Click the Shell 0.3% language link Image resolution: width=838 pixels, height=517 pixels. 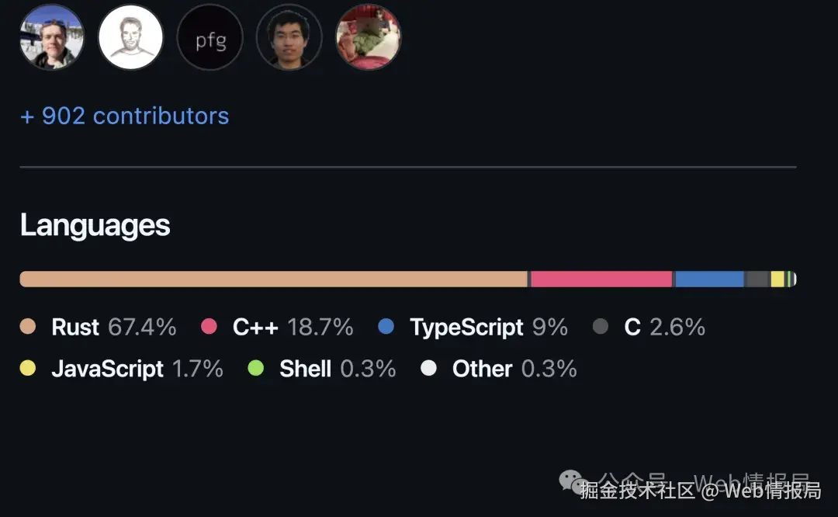pyautogui.click(x=322, y=369)
